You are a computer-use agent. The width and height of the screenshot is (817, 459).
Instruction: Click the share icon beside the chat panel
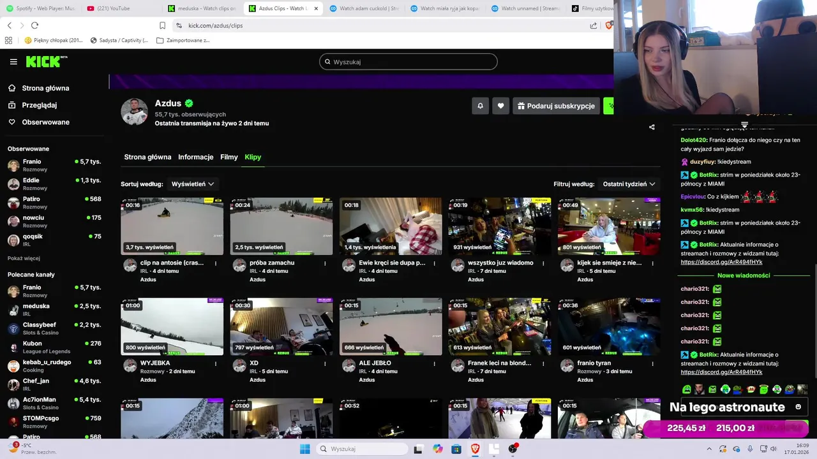pos(652,127)
